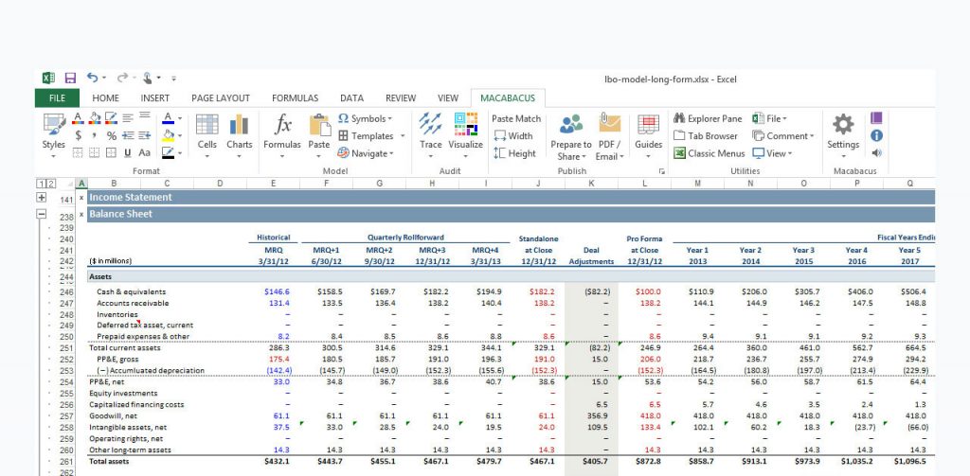The width and height of the screenshot is (970, 476).
Task: Click the speaker sound icon
Action: (x=876, y=152)
